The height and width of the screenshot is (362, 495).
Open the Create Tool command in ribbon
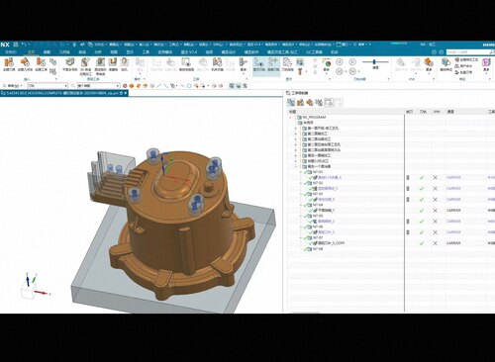click(9, 64)
